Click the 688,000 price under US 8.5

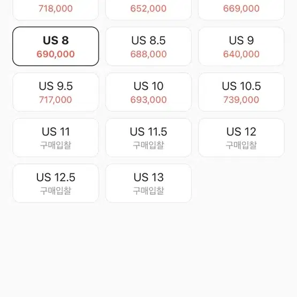[x=149, y=54]
